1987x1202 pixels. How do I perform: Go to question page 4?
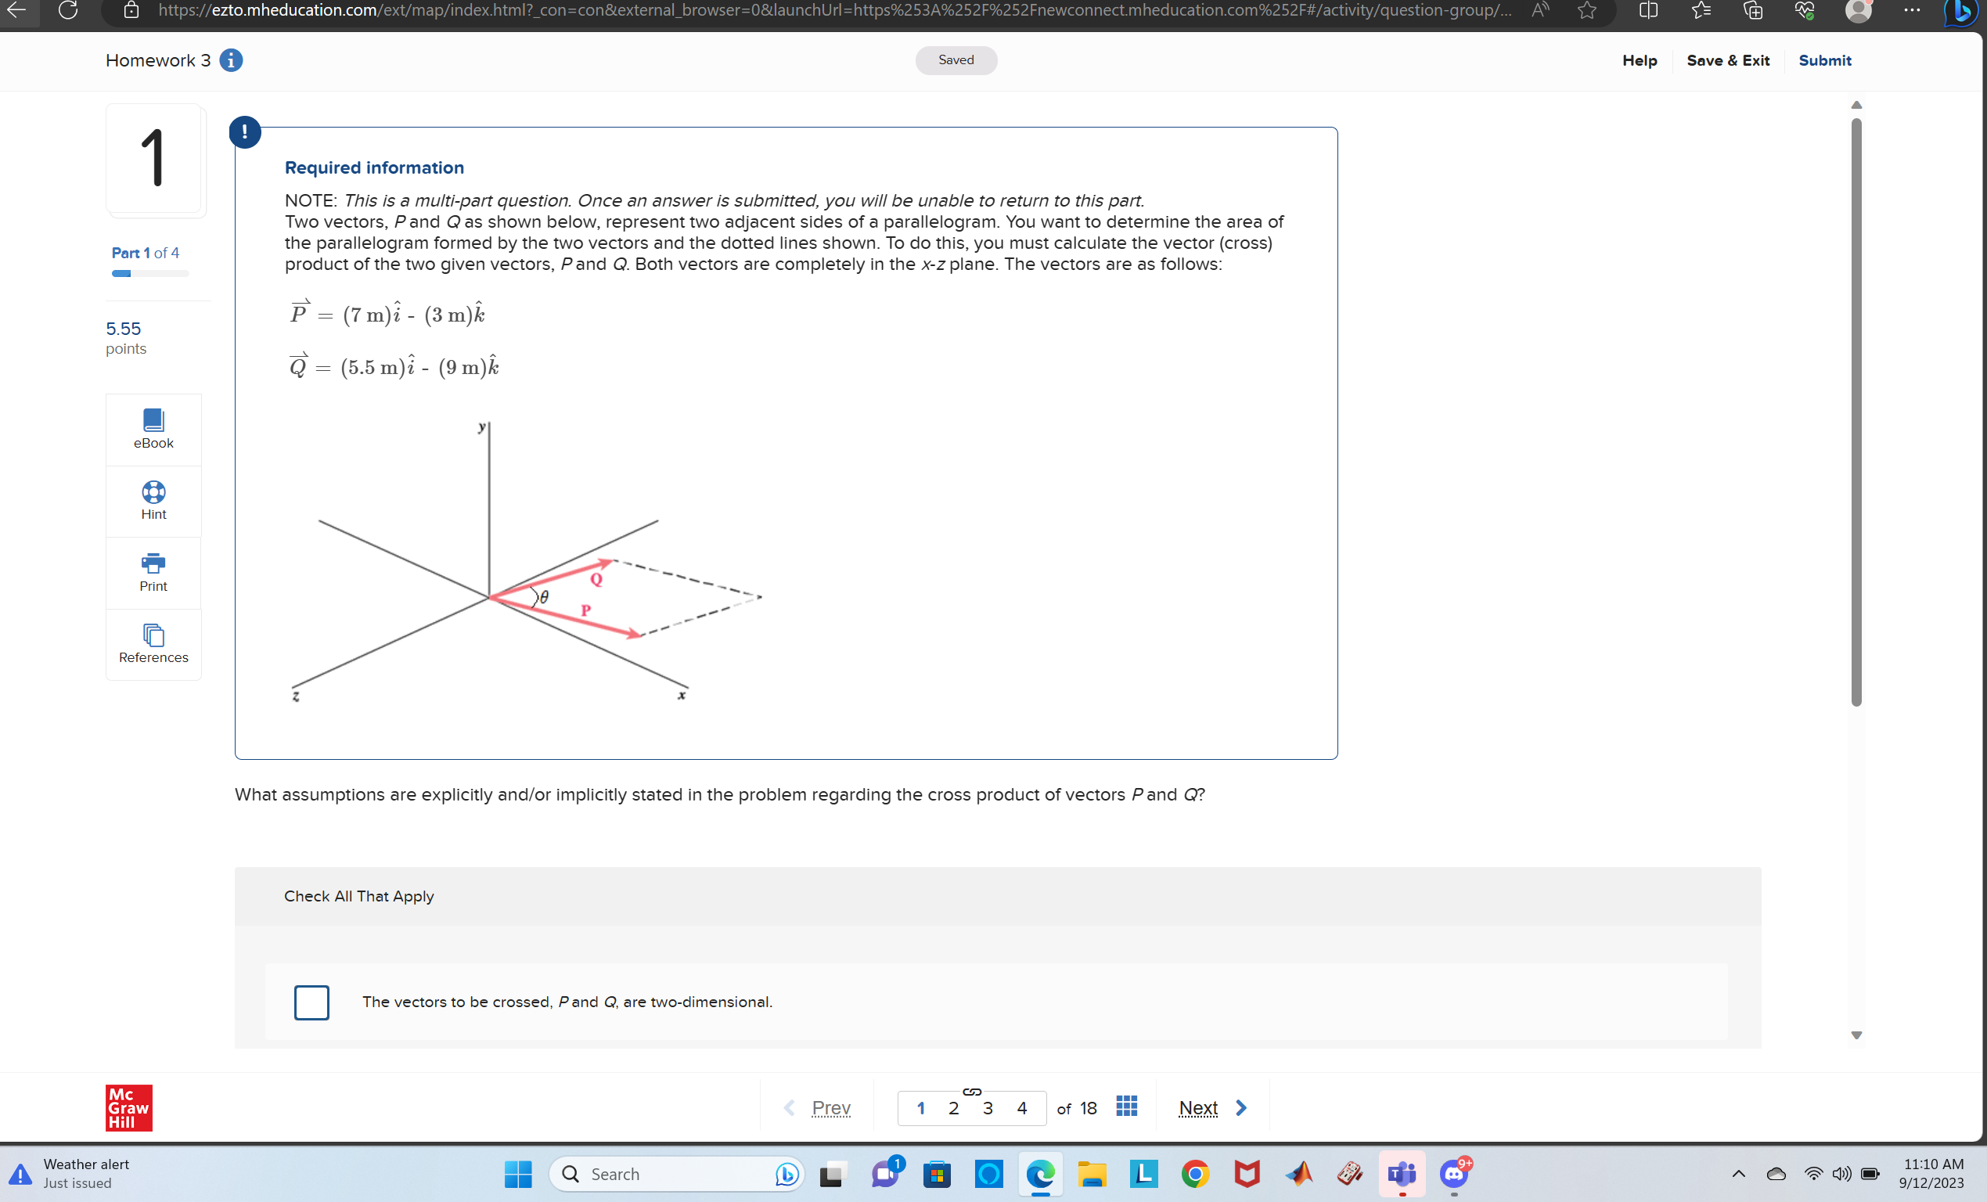tap(1022, 1107)
